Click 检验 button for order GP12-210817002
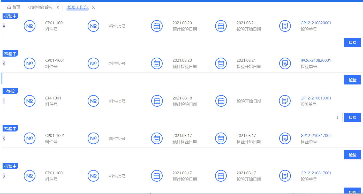Screen dimensions: 363x194 coord(352,155)
